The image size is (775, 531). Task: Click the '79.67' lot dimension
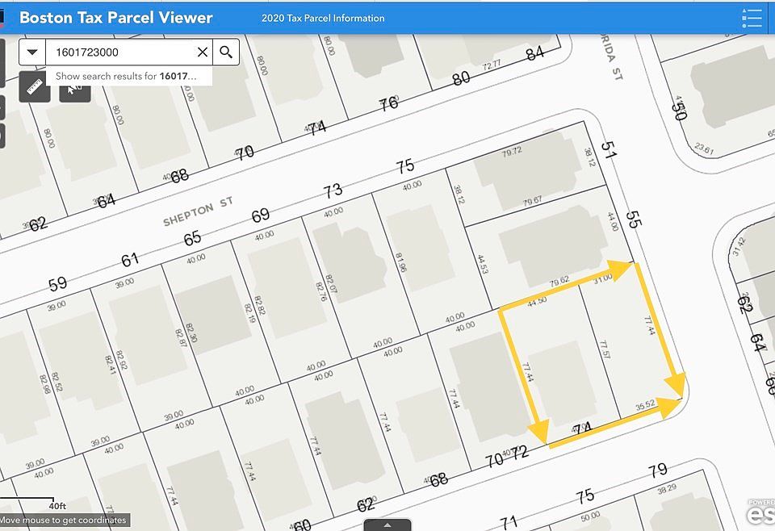pyautogui.click(x=532, y=201)
